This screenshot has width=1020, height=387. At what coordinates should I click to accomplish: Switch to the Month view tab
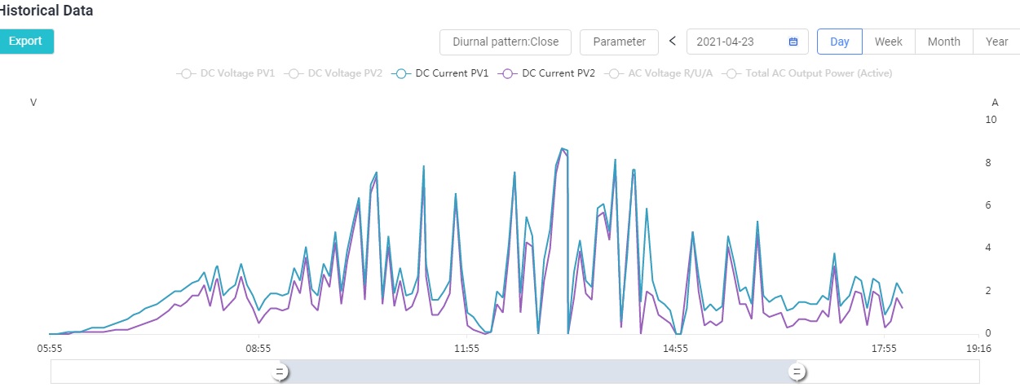click(x=943, y=42)
